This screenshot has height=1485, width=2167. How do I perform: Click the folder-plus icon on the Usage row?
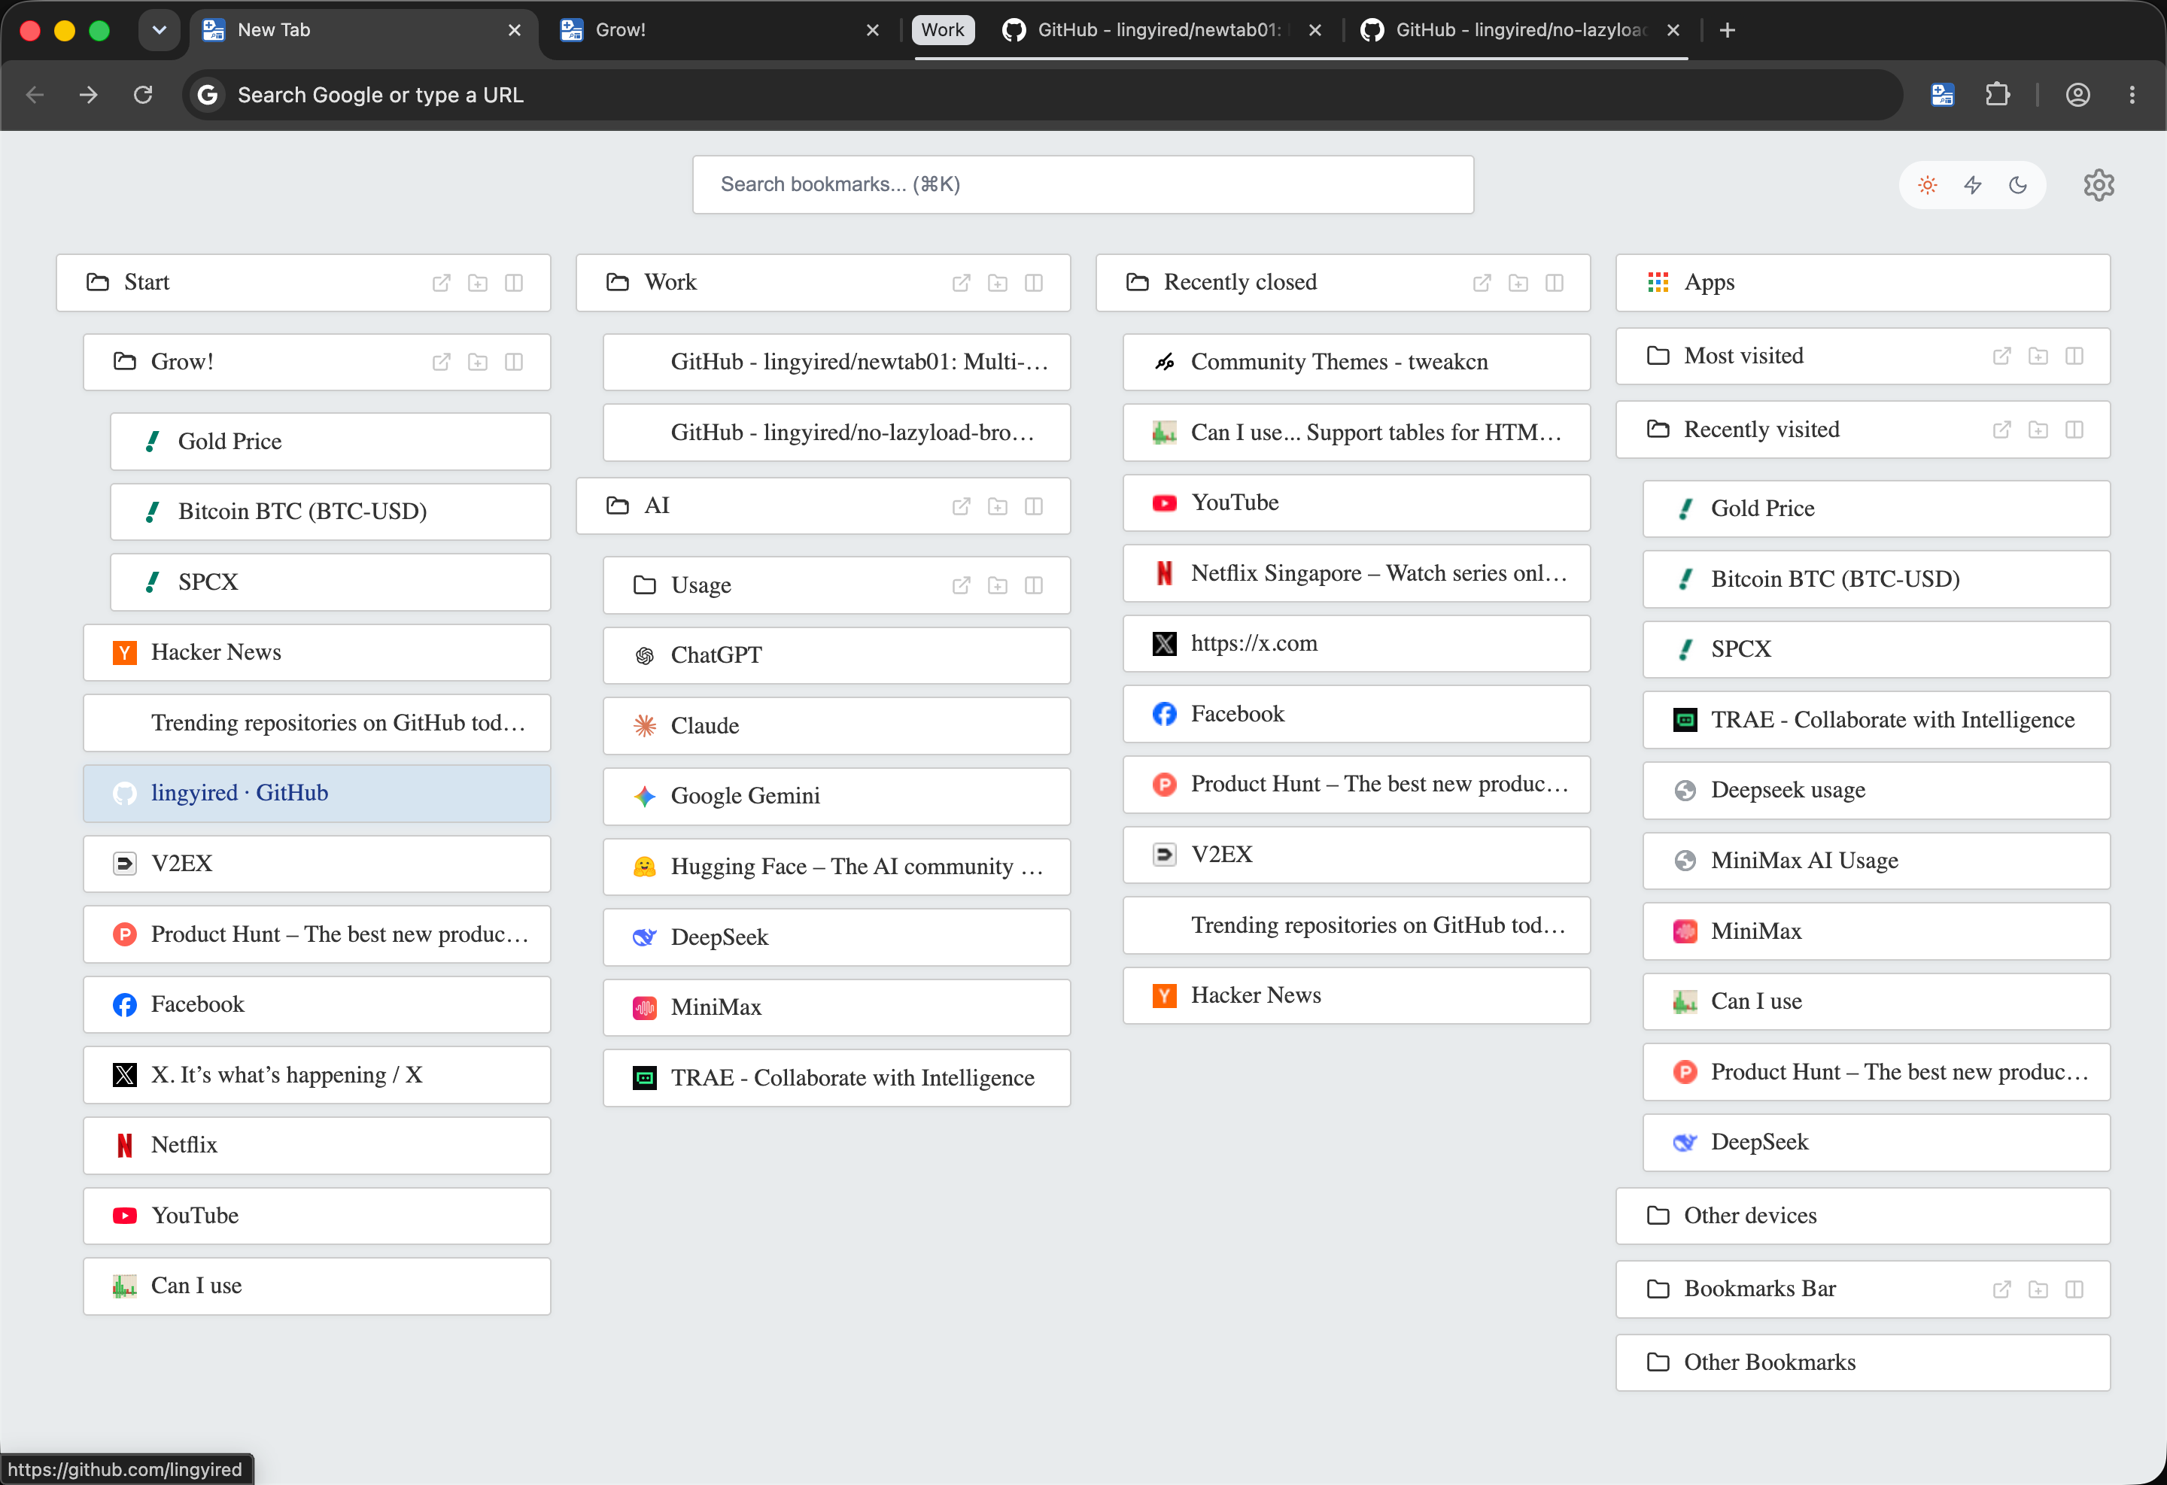998,585
